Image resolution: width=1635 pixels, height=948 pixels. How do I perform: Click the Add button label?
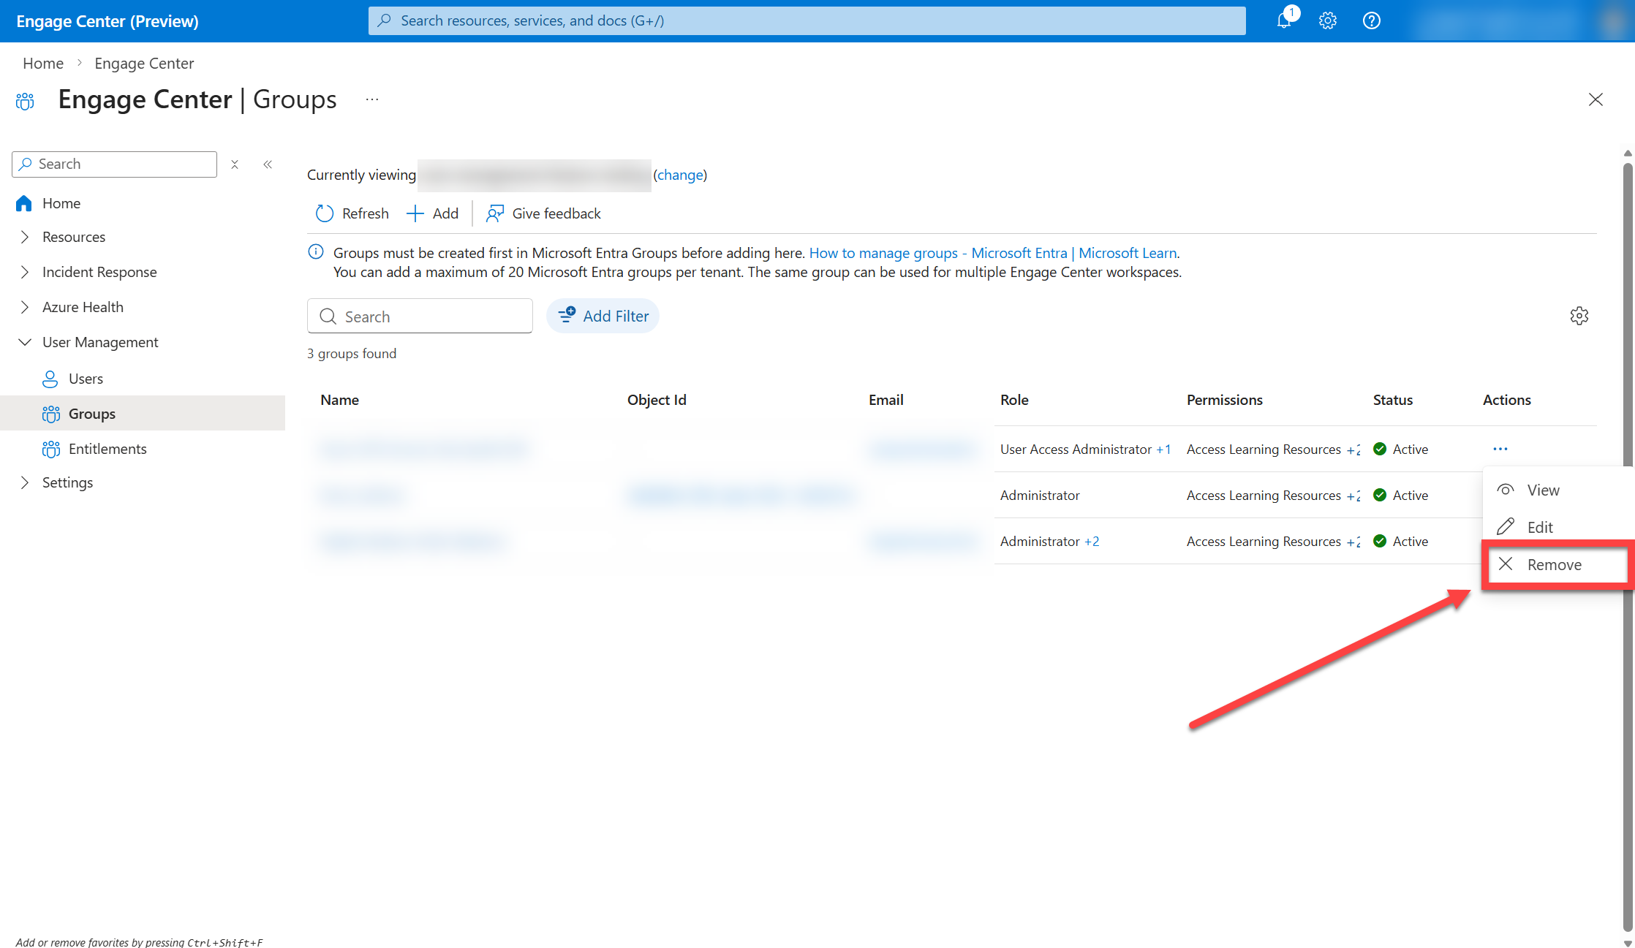click(x=445, y=213)
